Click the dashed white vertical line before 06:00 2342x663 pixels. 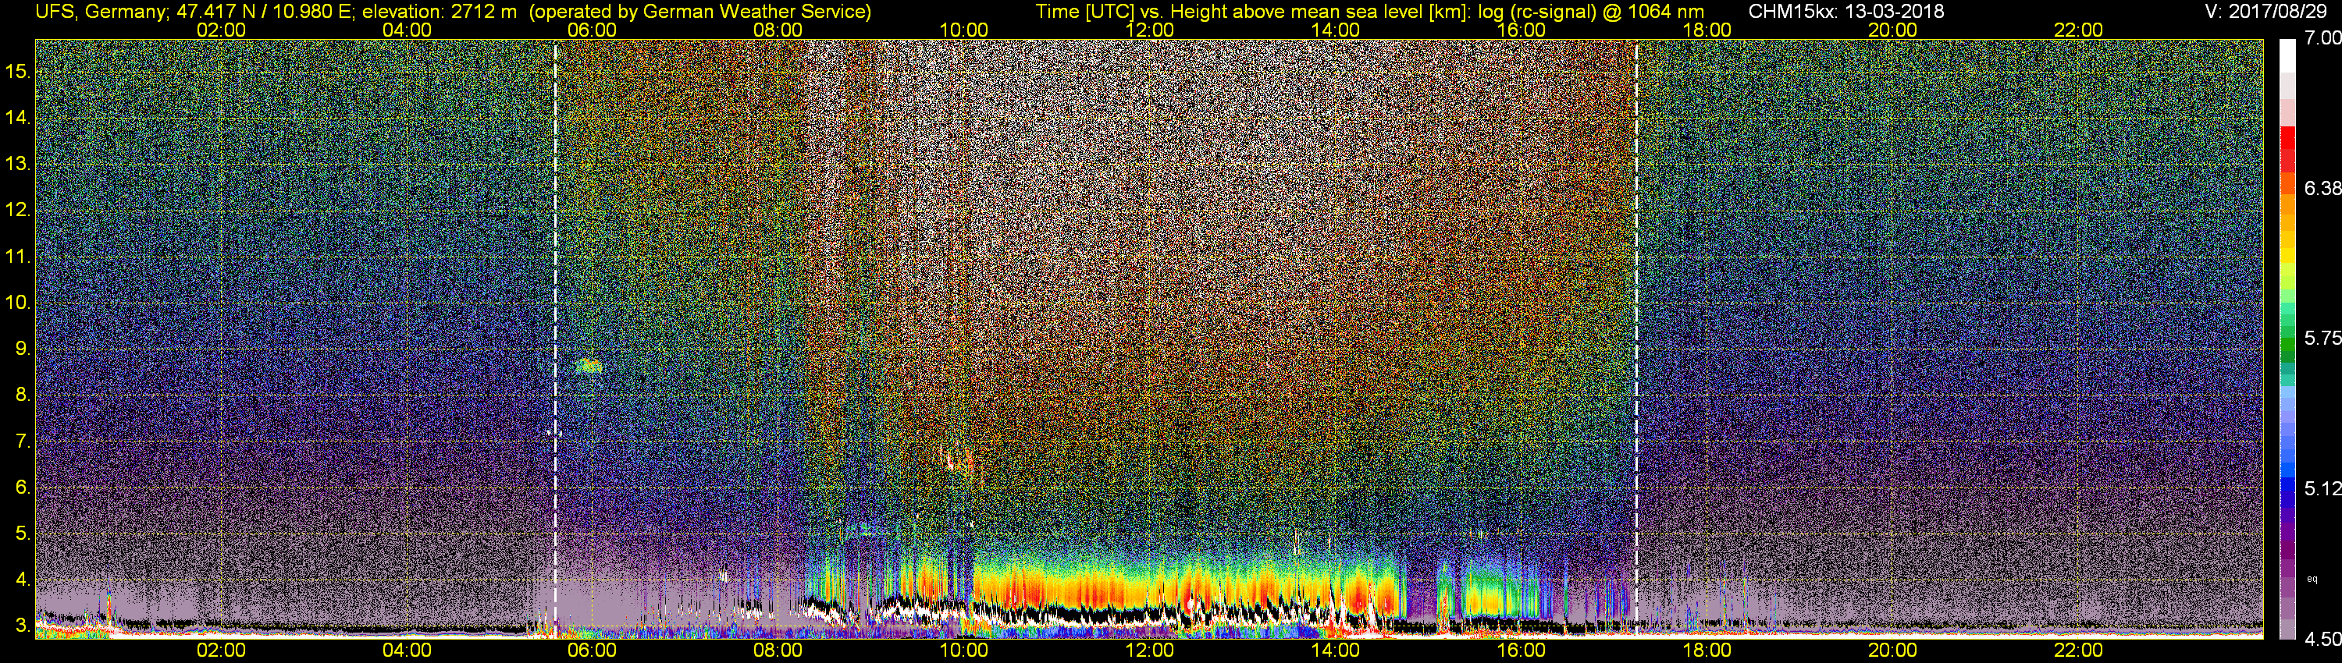[x=556, y=338]
